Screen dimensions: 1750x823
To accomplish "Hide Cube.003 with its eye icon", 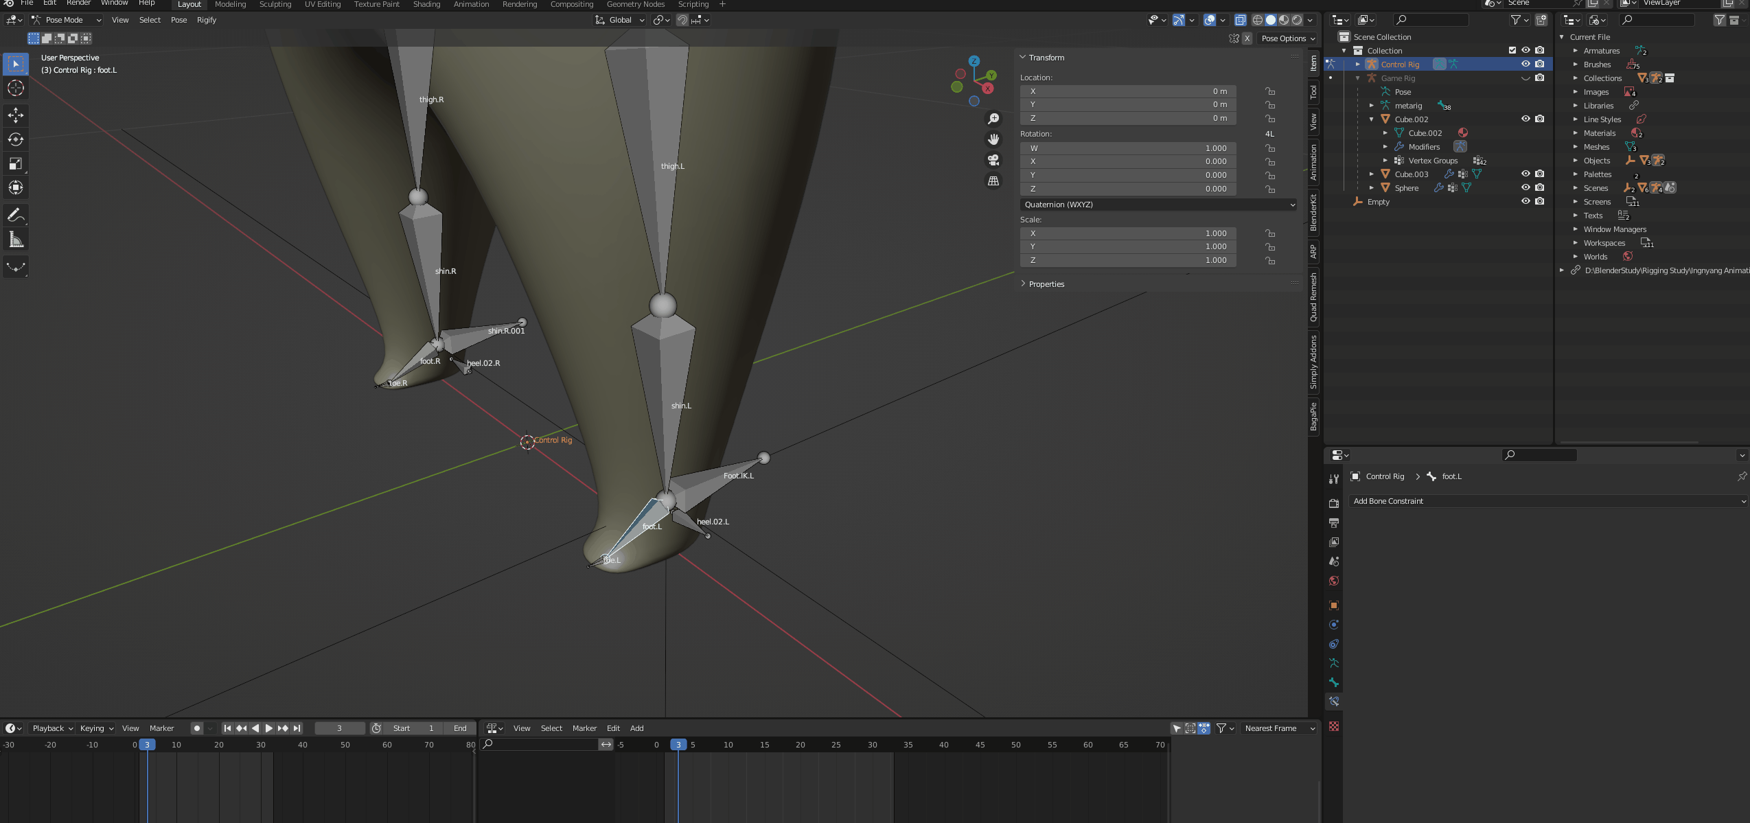I will coord(1526,174).
